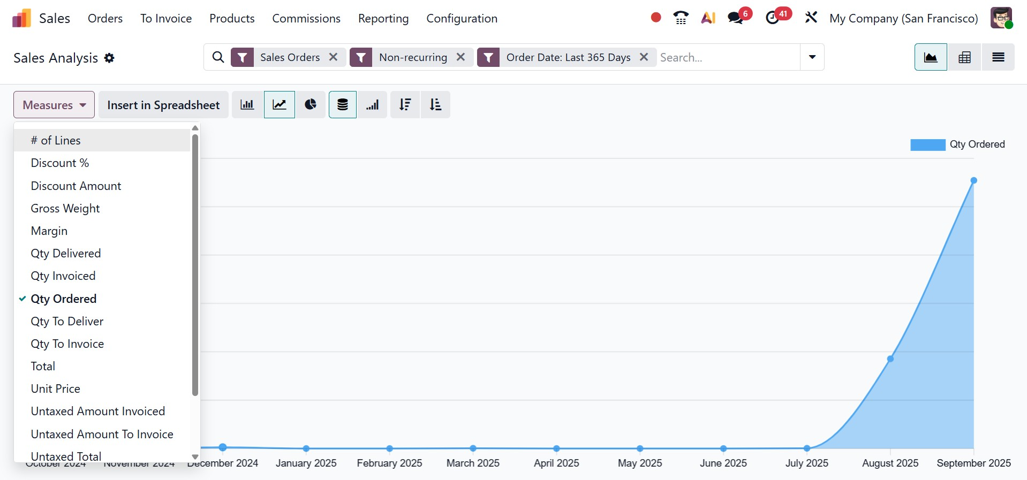Switch to list view

click(998, 57)
